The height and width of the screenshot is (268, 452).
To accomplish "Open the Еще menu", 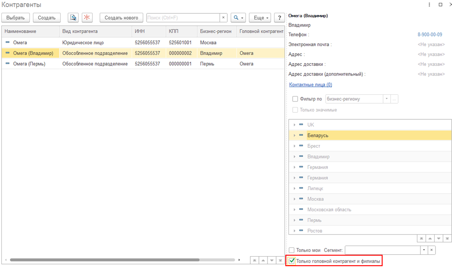I will pos(260,18).
